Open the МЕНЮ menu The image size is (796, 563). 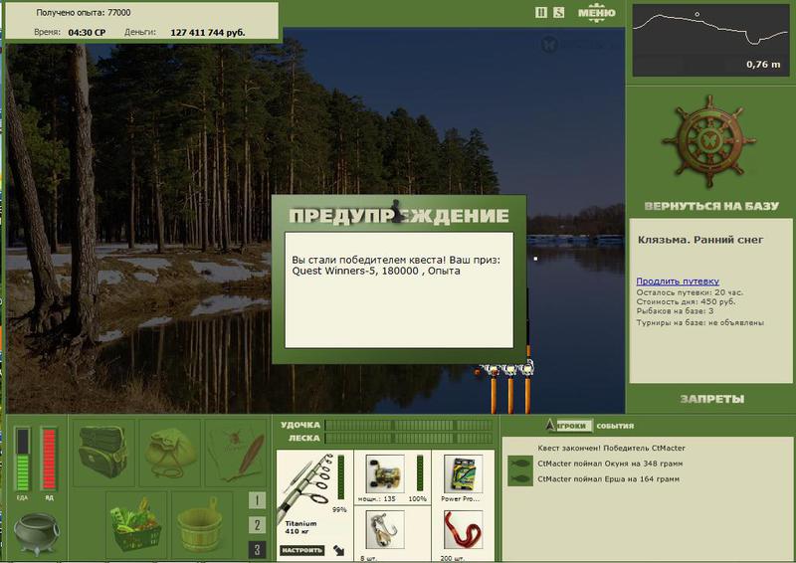(x=596, y=13)
